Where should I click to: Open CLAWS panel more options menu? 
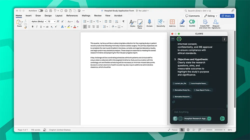[x=173, y=39]
